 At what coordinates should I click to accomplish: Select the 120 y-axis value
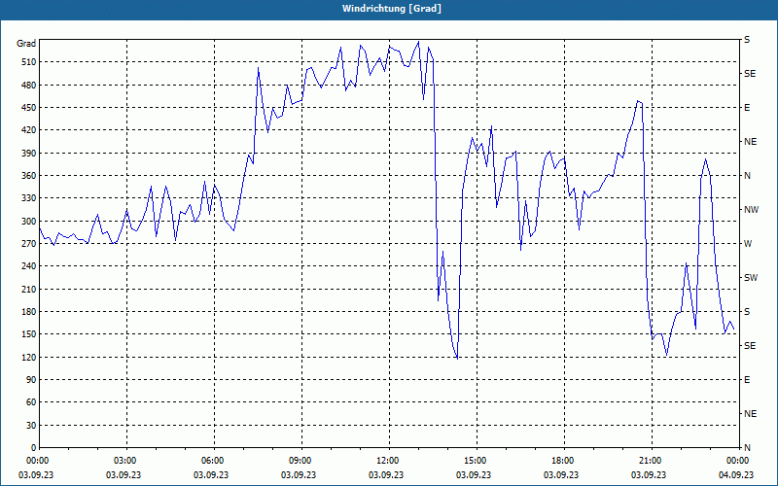click(28, 357)
